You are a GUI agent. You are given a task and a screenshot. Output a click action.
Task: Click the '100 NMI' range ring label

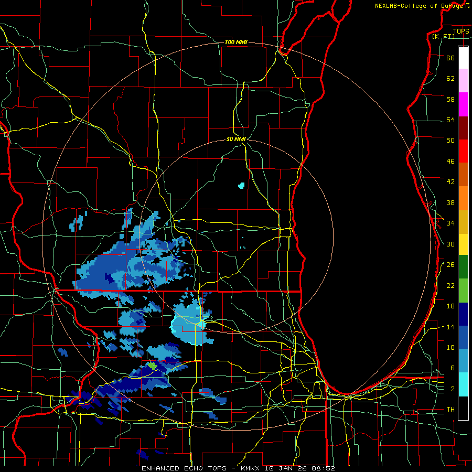point(236,42)
